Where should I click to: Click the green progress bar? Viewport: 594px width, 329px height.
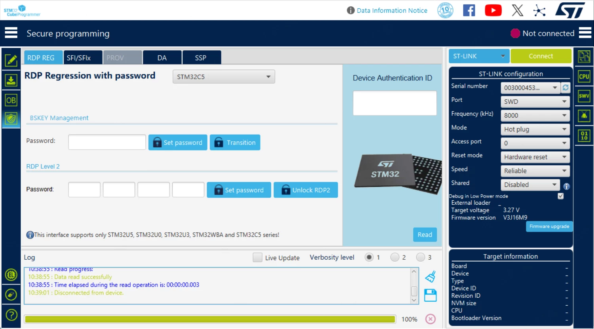[x=210, y=319]
